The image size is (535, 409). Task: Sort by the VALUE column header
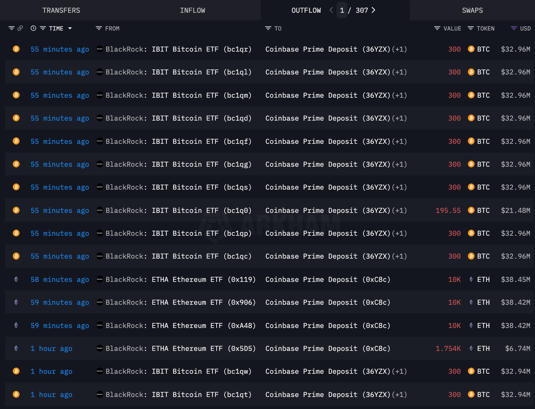click(452, 28)
